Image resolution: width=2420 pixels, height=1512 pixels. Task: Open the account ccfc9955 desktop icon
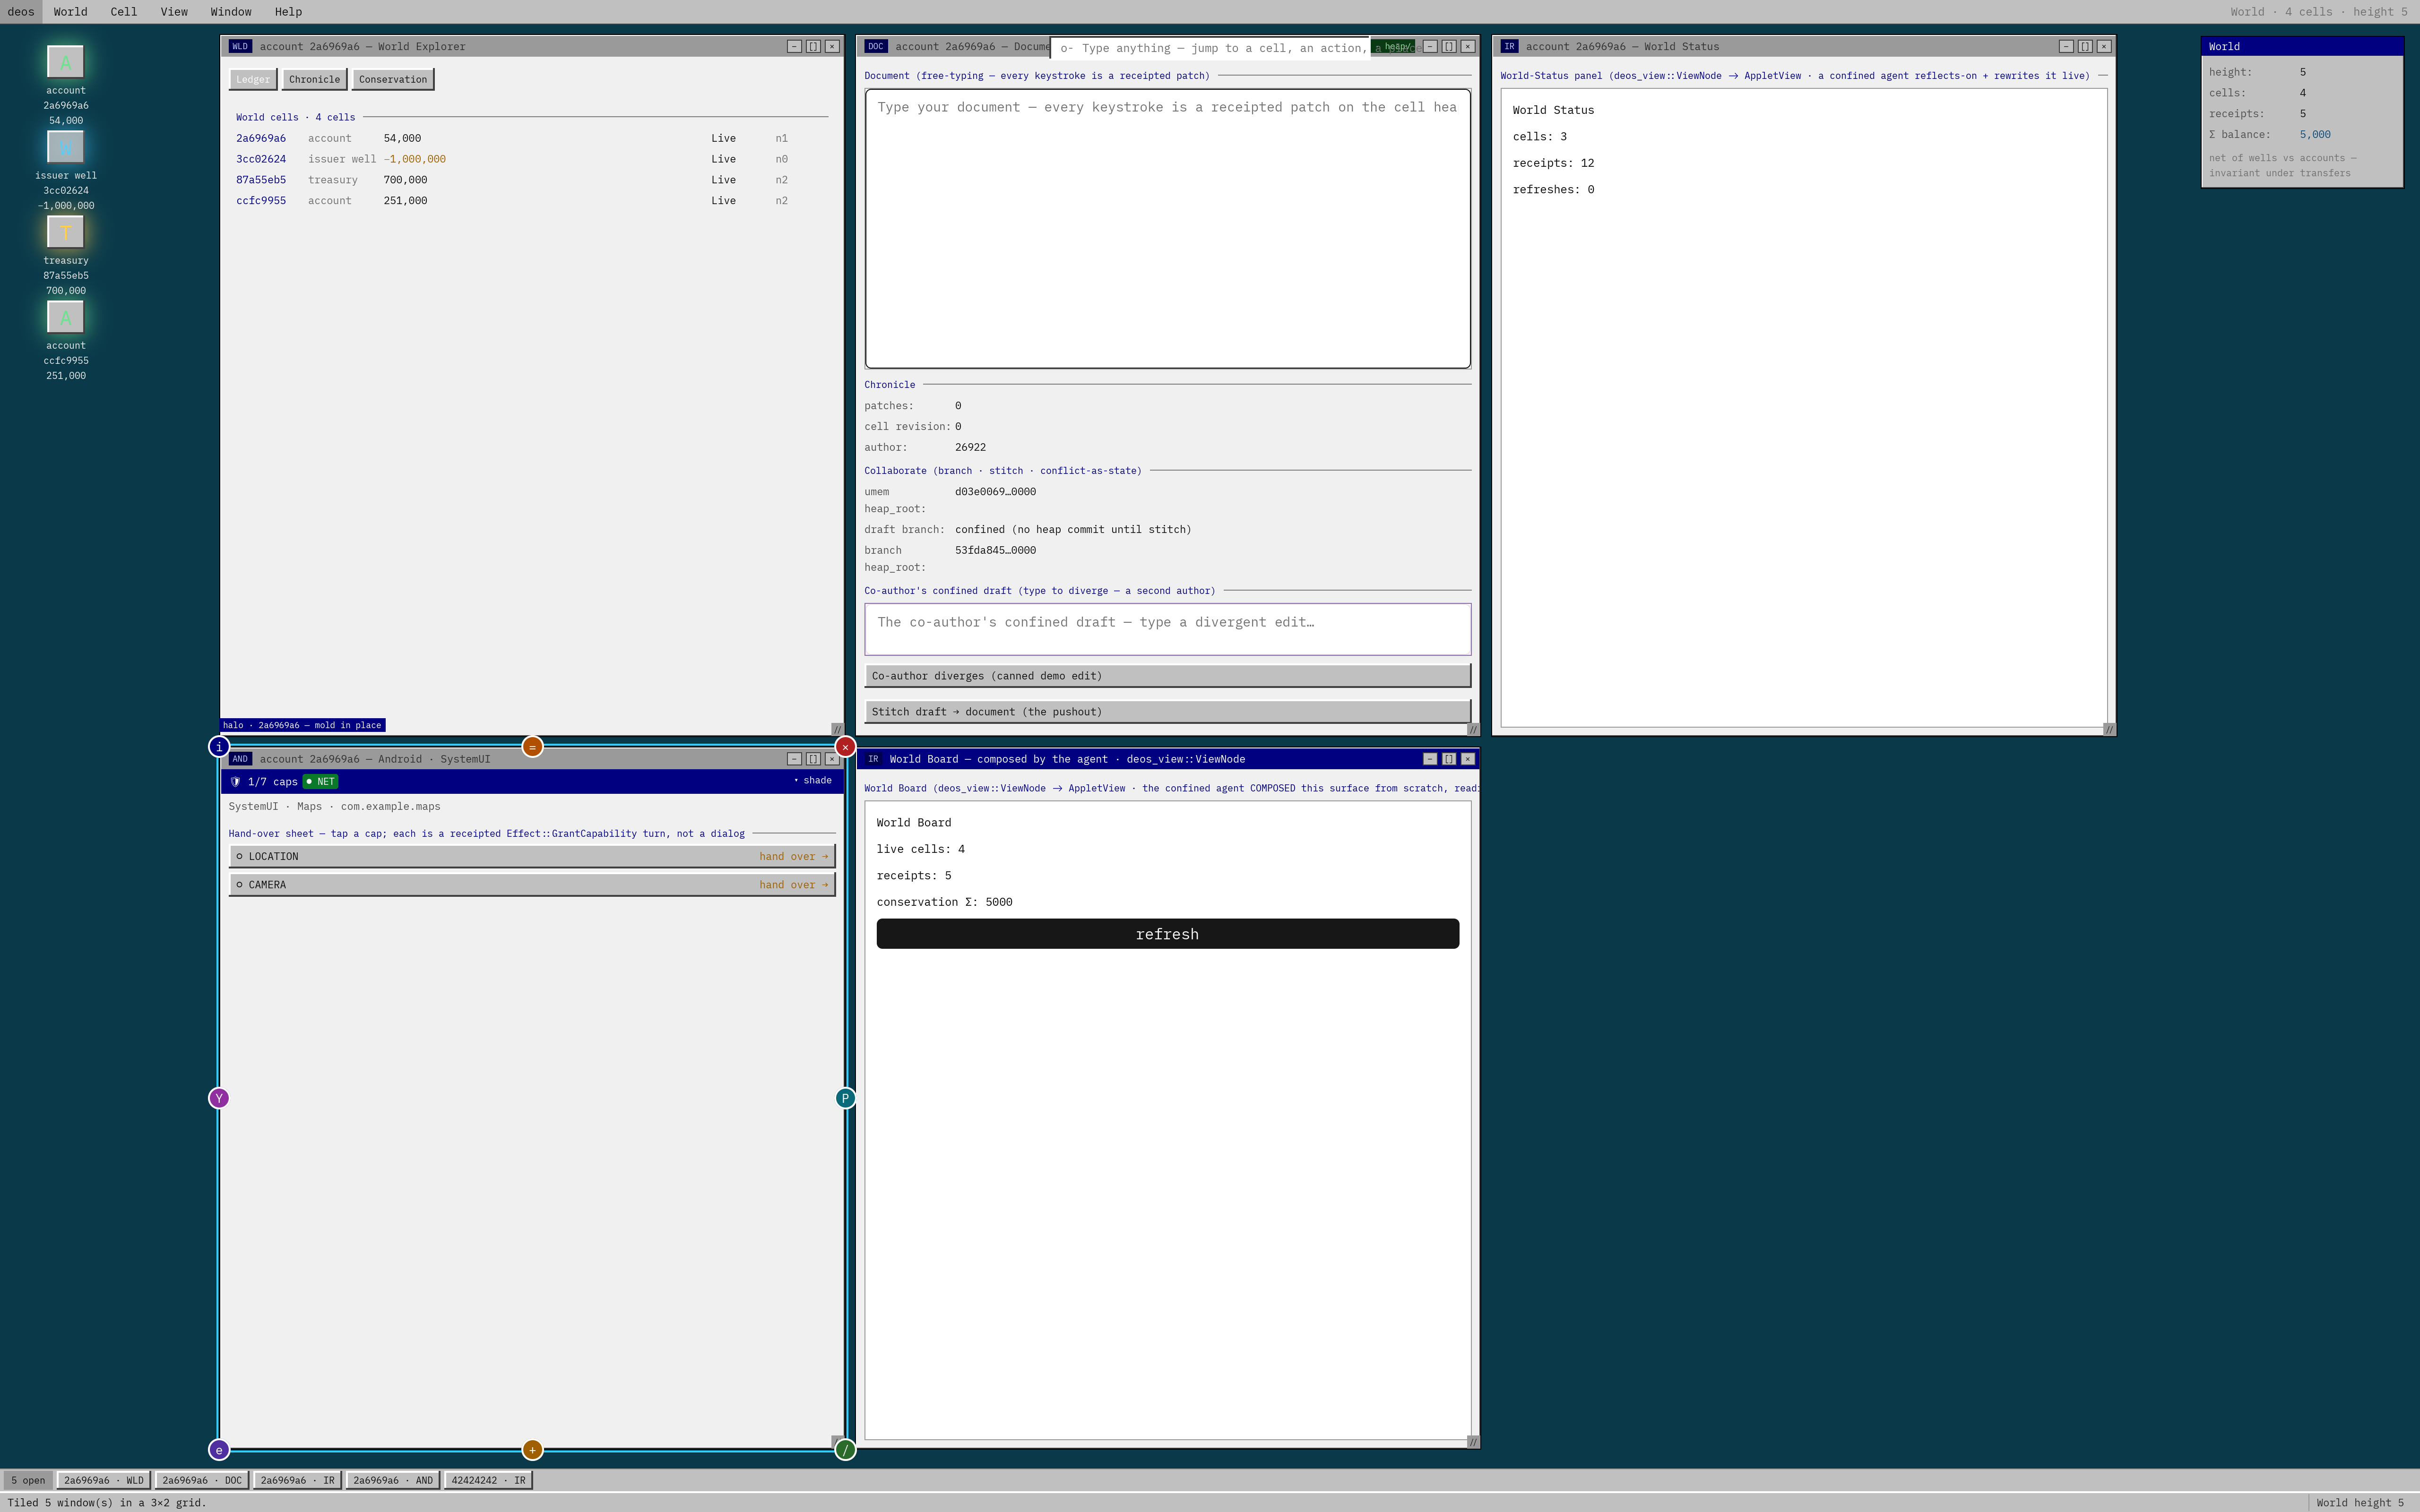click(65, 318)
